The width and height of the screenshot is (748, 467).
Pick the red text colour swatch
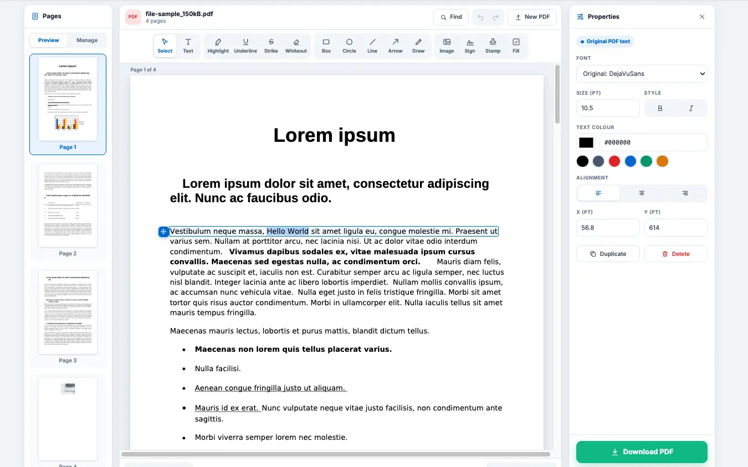click(x=614, y=161)
